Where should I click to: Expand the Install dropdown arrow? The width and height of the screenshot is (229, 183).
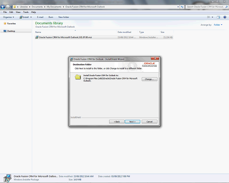[x=31, y=17]
